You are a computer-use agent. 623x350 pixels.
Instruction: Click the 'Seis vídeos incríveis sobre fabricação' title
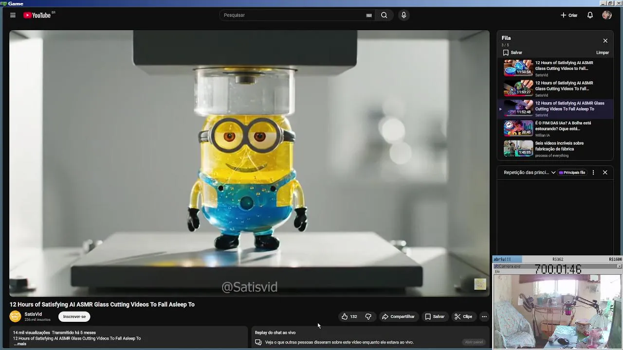coord(559,146)
